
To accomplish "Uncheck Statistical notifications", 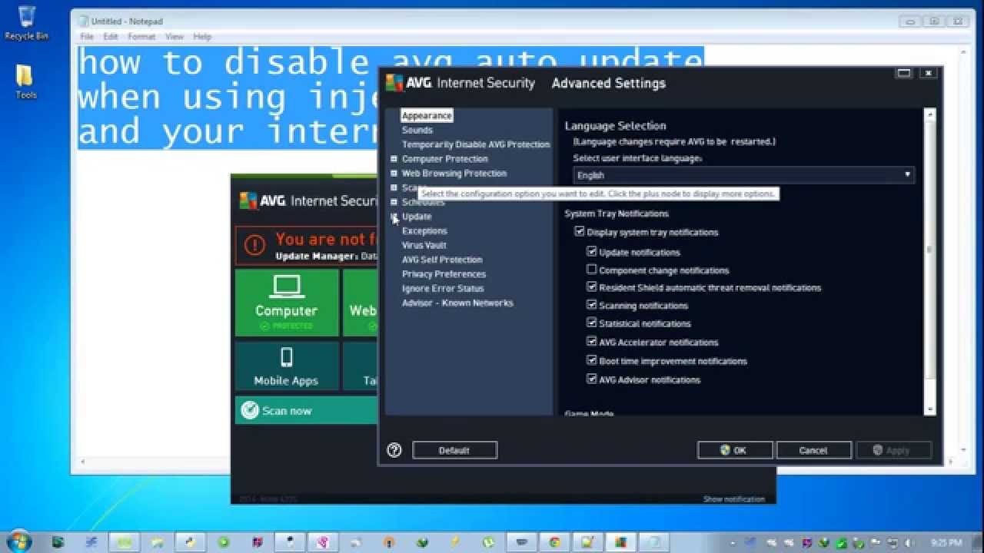I will point(592,323).
